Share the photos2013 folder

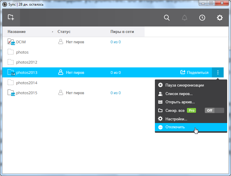point(194,72)
